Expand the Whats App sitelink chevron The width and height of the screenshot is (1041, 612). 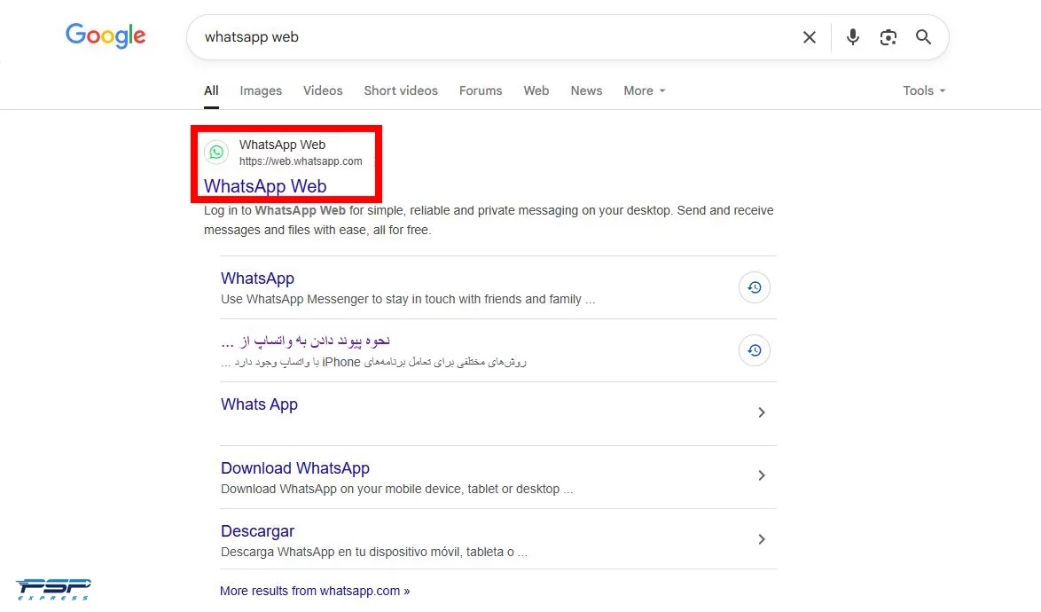[762, 412]
